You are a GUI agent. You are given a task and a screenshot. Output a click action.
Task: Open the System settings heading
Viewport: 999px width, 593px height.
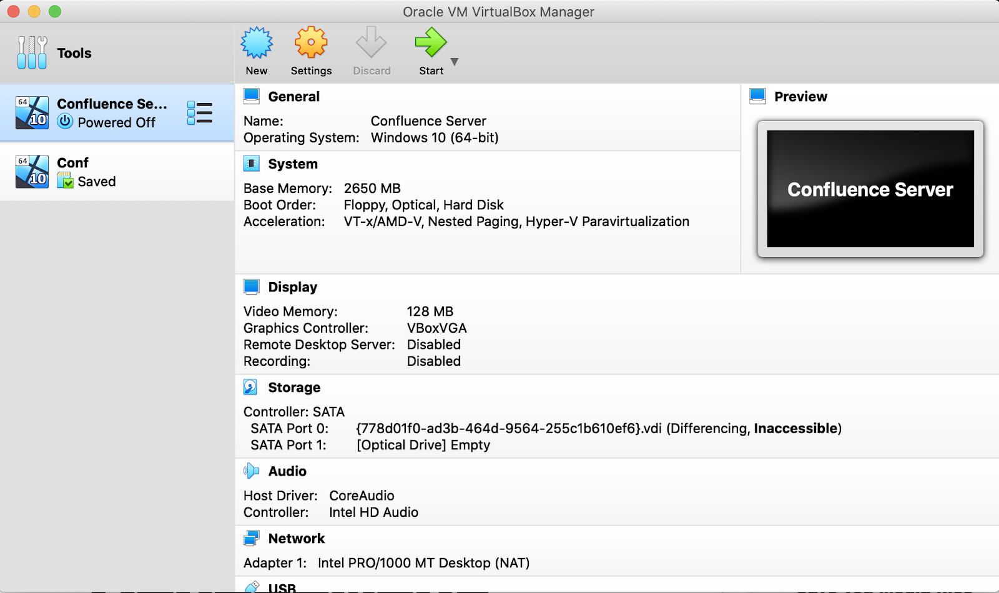(293, 164)
